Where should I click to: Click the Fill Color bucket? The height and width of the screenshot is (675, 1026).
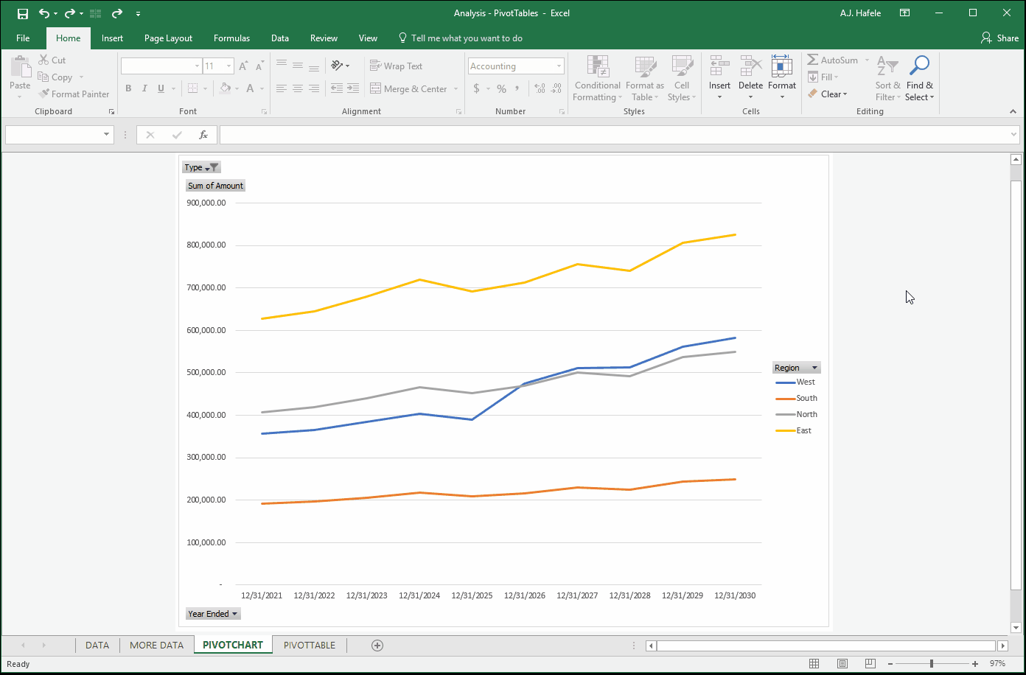pos(226,88)
